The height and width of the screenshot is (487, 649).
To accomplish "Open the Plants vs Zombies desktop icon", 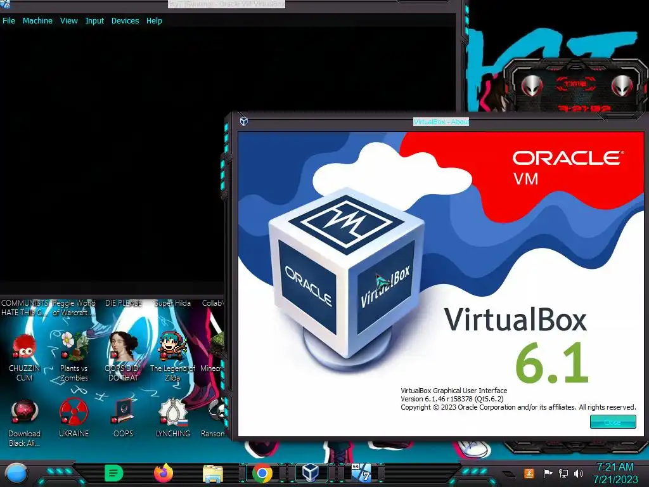I will 74,356.
